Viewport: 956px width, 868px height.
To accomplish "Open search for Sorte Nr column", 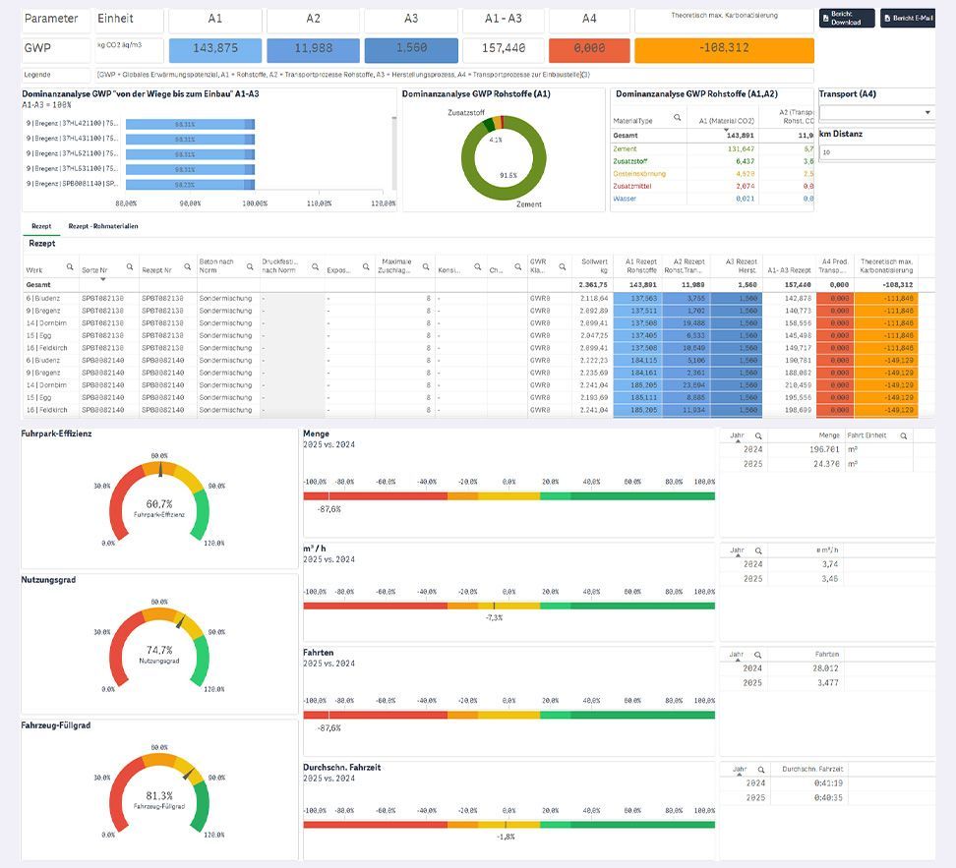I will (130, 267).
